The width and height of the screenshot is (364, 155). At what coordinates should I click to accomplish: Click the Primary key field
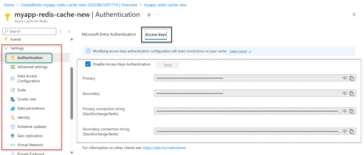(x=255, y=78)
